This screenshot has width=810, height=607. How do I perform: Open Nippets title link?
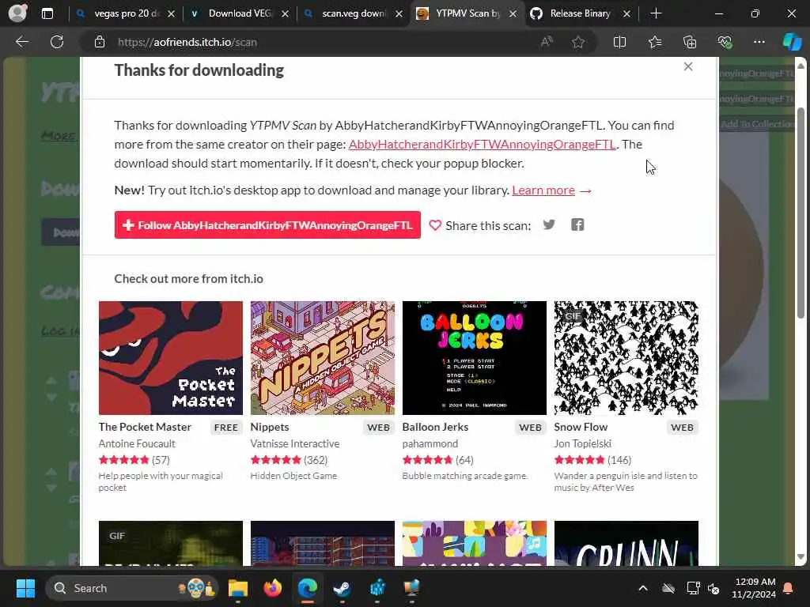point(269,427)
